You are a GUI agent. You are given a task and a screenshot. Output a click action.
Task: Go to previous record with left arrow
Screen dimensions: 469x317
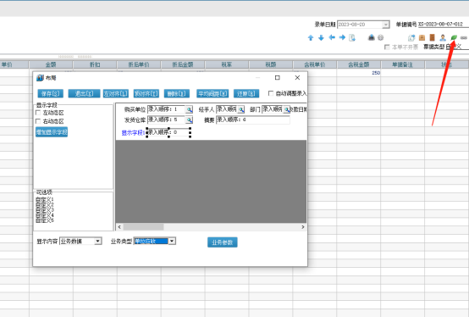point(332,37)
